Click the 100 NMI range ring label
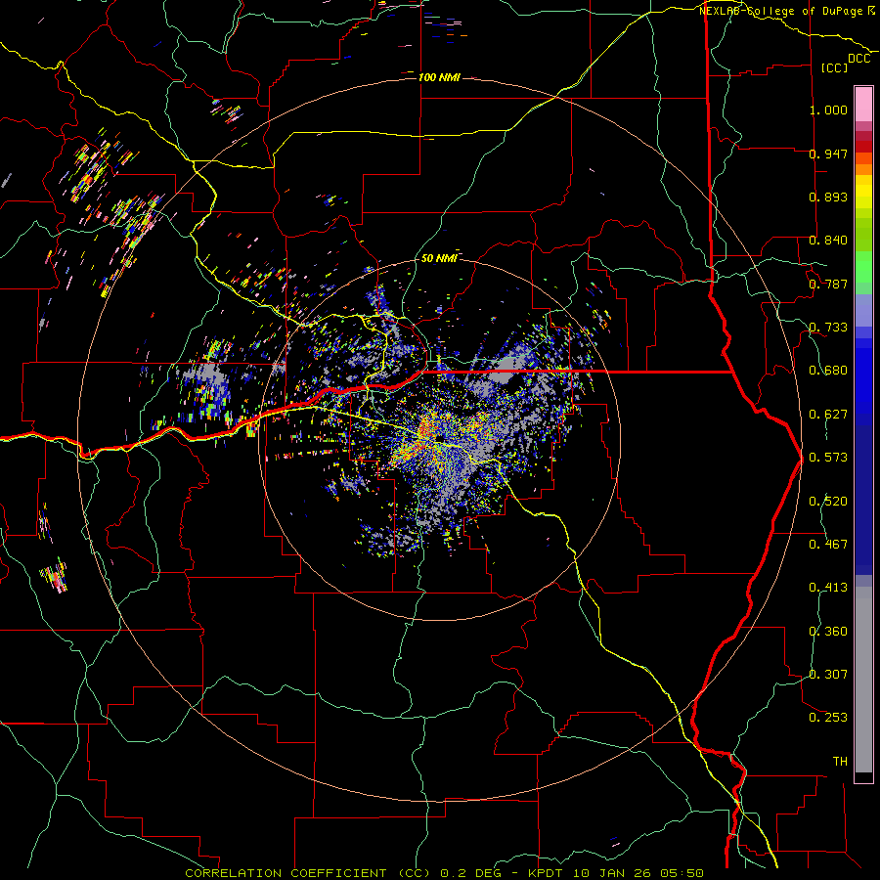Screen dimensions: 880x880 click(x=439, y=77)
